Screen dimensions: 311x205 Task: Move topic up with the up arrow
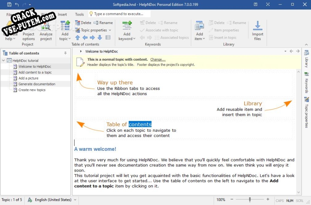point(78,38)
